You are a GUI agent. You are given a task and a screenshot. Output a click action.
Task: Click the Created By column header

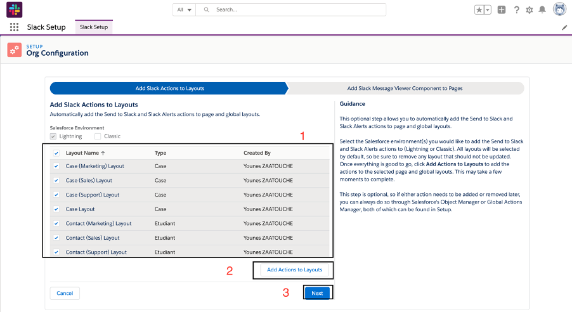(x=257, y=153)
